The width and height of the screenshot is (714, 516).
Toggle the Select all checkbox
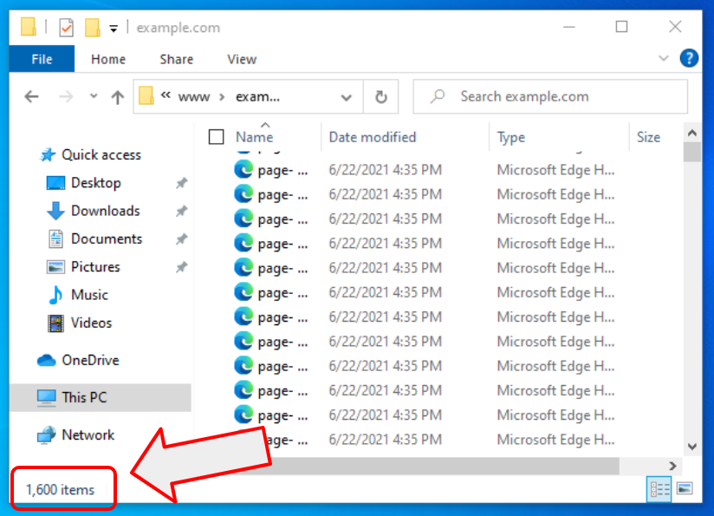tap(216, 137)
